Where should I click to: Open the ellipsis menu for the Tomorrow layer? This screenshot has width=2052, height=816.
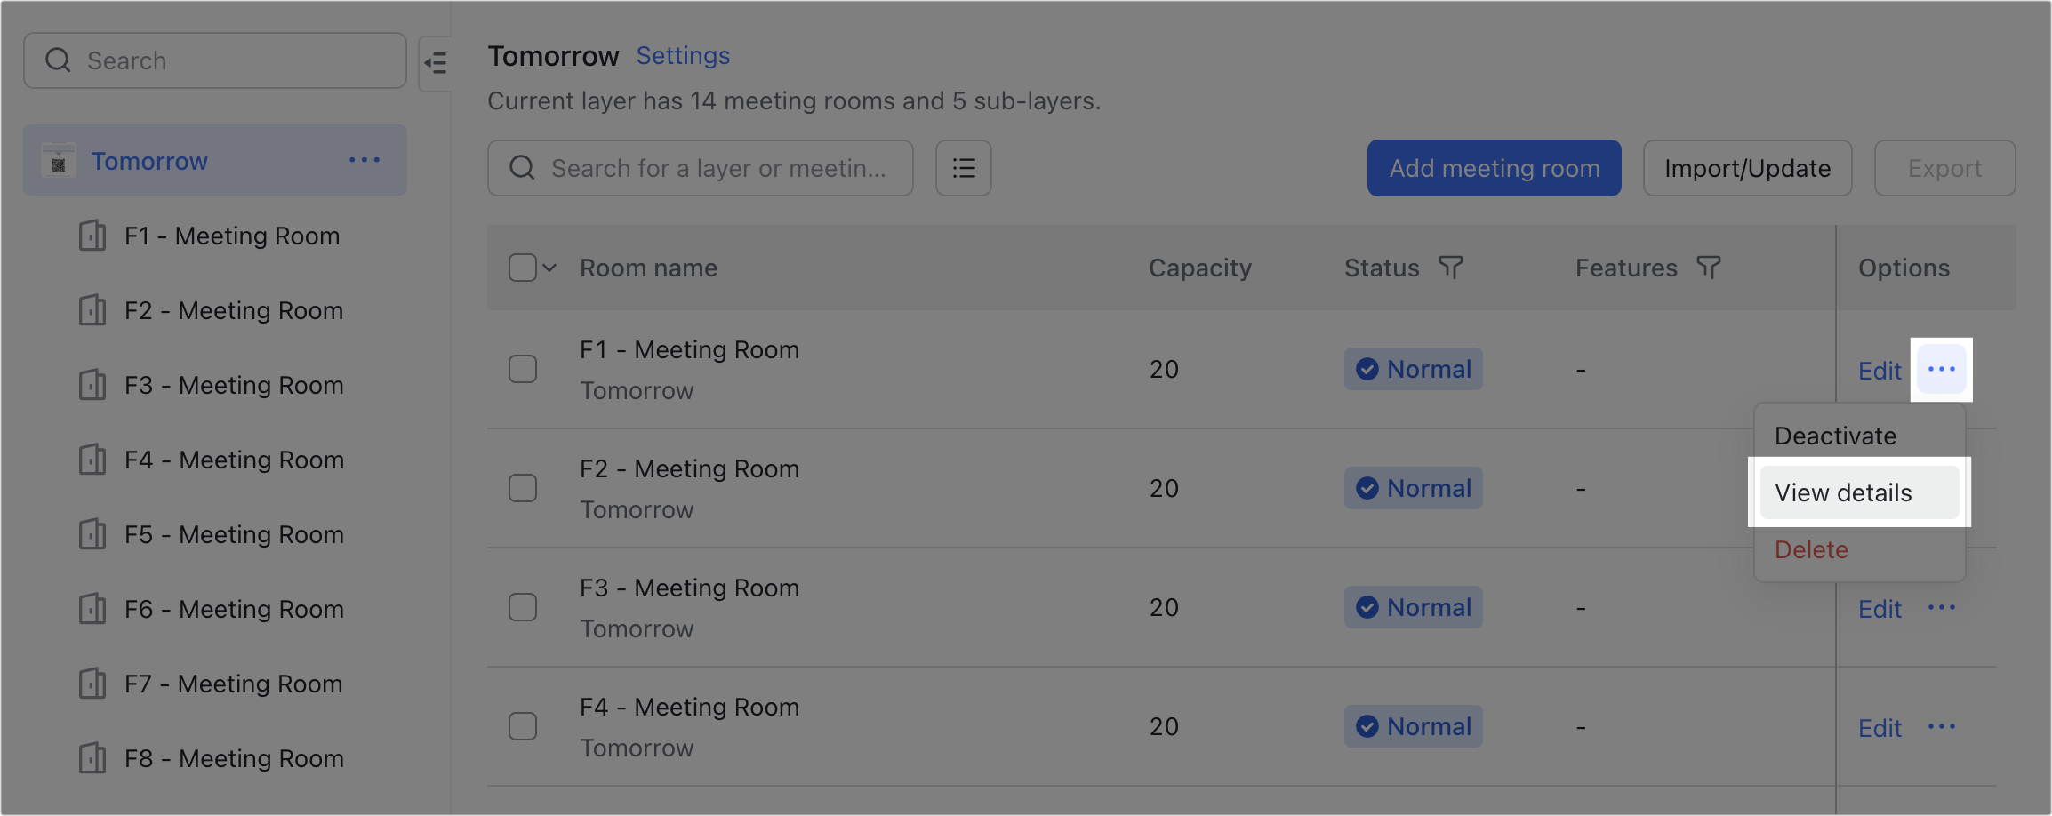coord(365,160)
